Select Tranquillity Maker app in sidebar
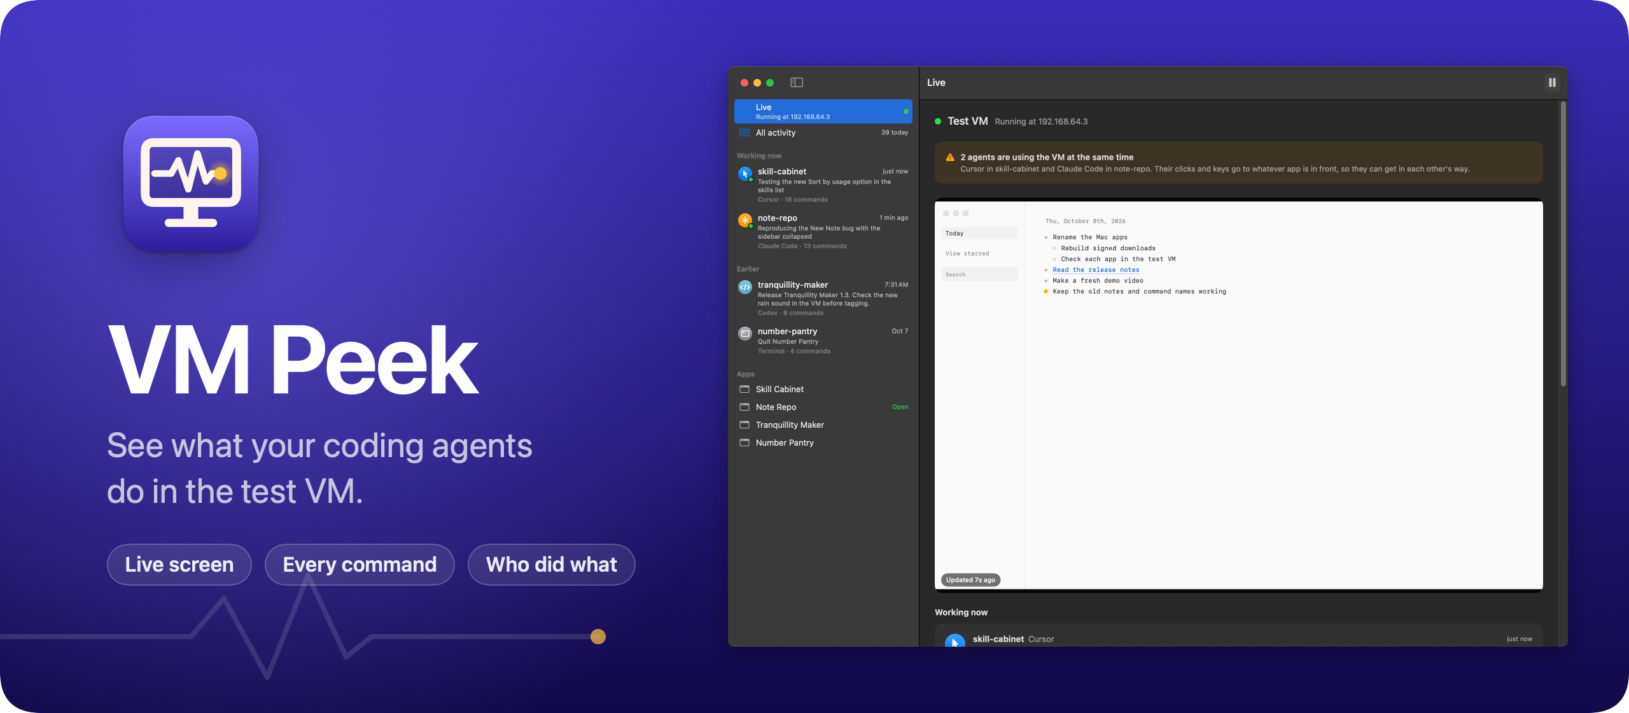The image size is (1629, 713). (823, 425)
